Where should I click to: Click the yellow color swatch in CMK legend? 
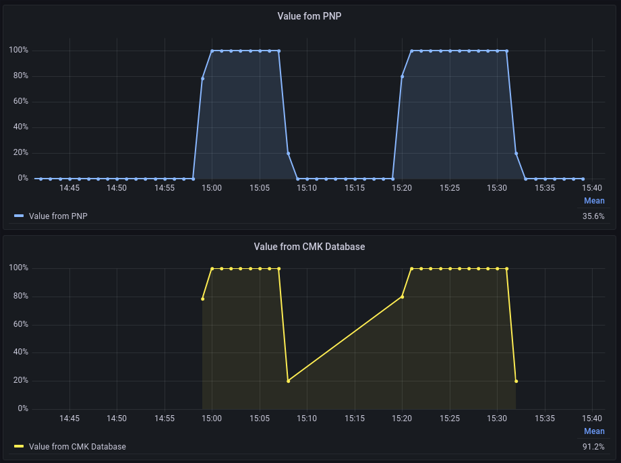[19, 447]
